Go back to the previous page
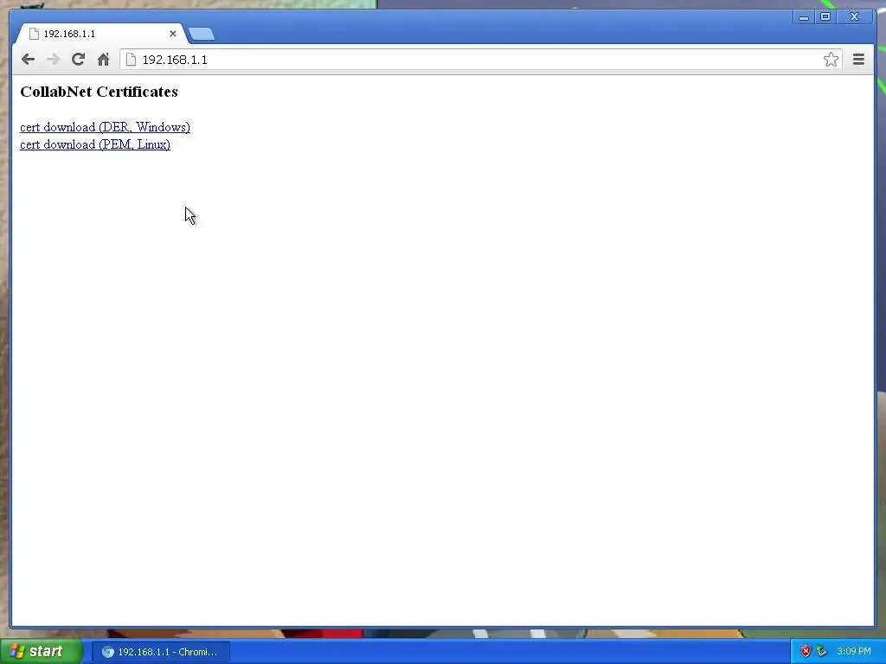Viewport: 886px width, 664px height. click(x=28, y=60)
